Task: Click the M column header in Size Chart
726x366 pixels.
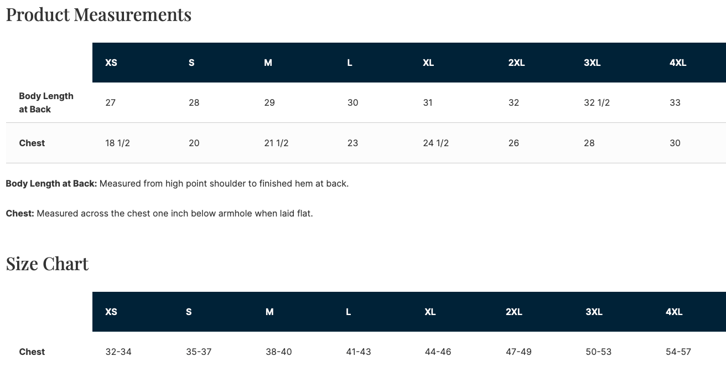Action: pyautogui.click(x=269, y=312)
